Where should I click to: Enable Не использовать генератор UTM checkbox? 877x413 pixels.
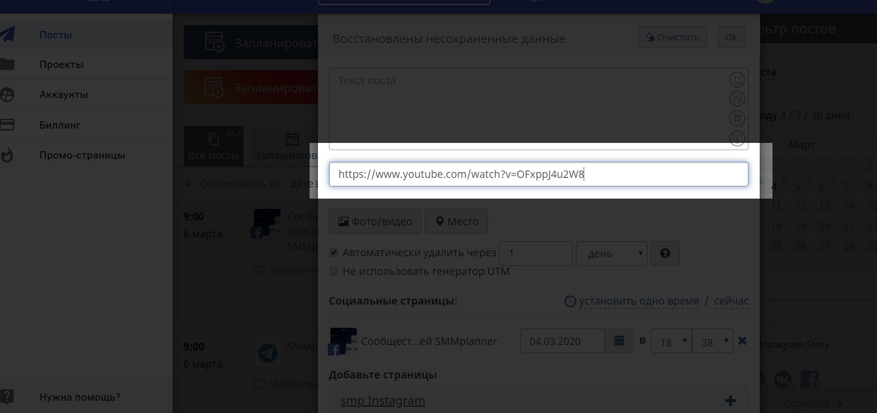tap(334, 271)
